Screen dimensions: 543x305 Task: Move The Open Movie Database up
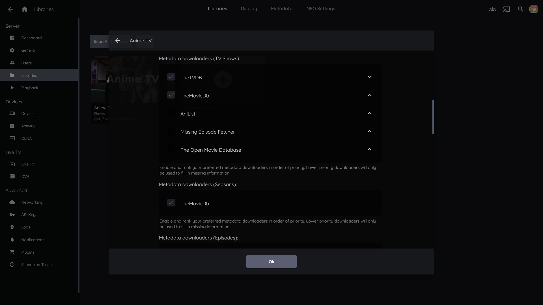[x=369, y=149]
